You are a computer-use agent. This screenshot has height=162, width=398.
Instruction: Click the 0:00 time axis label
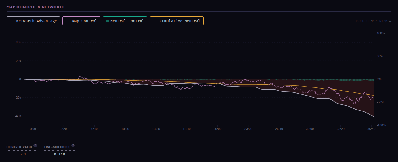click(33, 129)
